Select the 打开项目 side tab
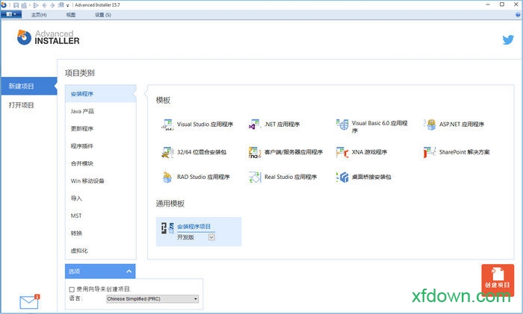This screenshot has height=314, width=523. [29, 105]
